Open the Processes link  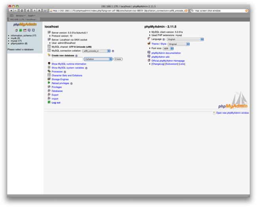(57, 72)
